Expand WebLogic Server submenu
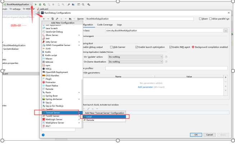 [79, 120]
